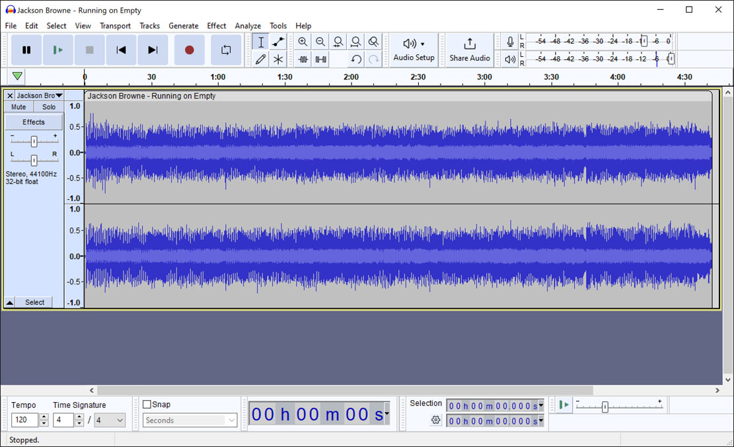Click the time signature numerator field

point(63,420)
